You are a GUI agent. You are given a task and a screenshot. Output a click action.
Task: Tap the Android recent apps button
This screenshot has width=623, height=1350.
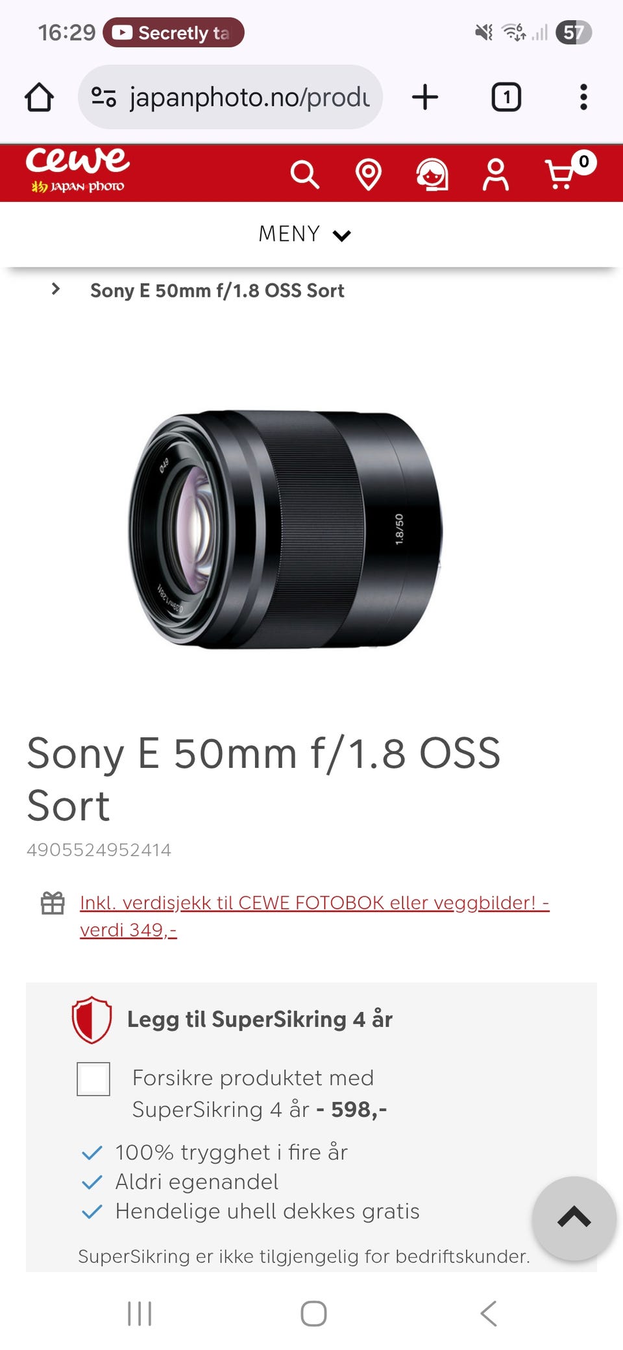140,1314
